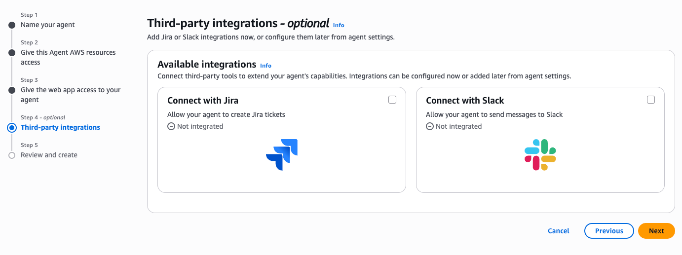This screenshot has width=682, height=255.
Task: Click the Connect with Jira card title
Action: [203, 101]
